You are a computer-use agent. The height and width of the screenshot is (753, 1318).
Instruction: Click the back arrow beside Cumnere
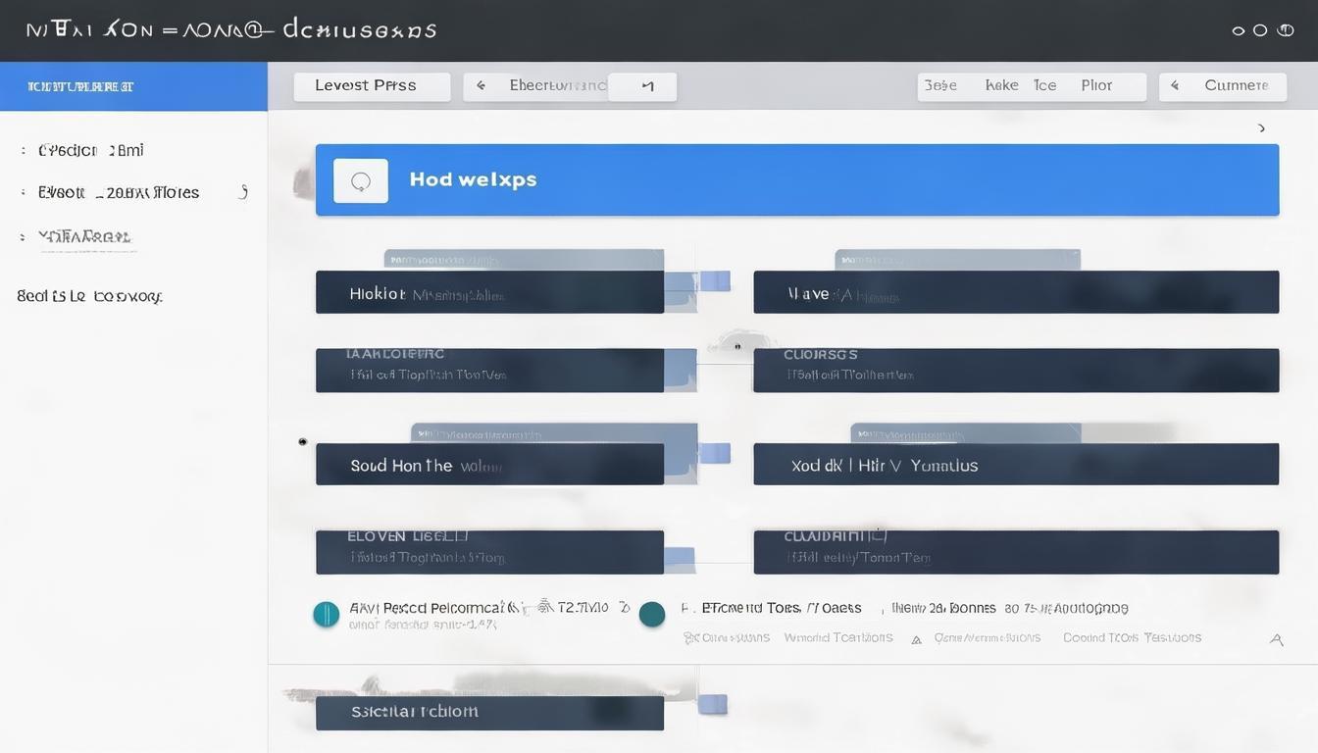pyautogui.click(x=1175, y=86)
